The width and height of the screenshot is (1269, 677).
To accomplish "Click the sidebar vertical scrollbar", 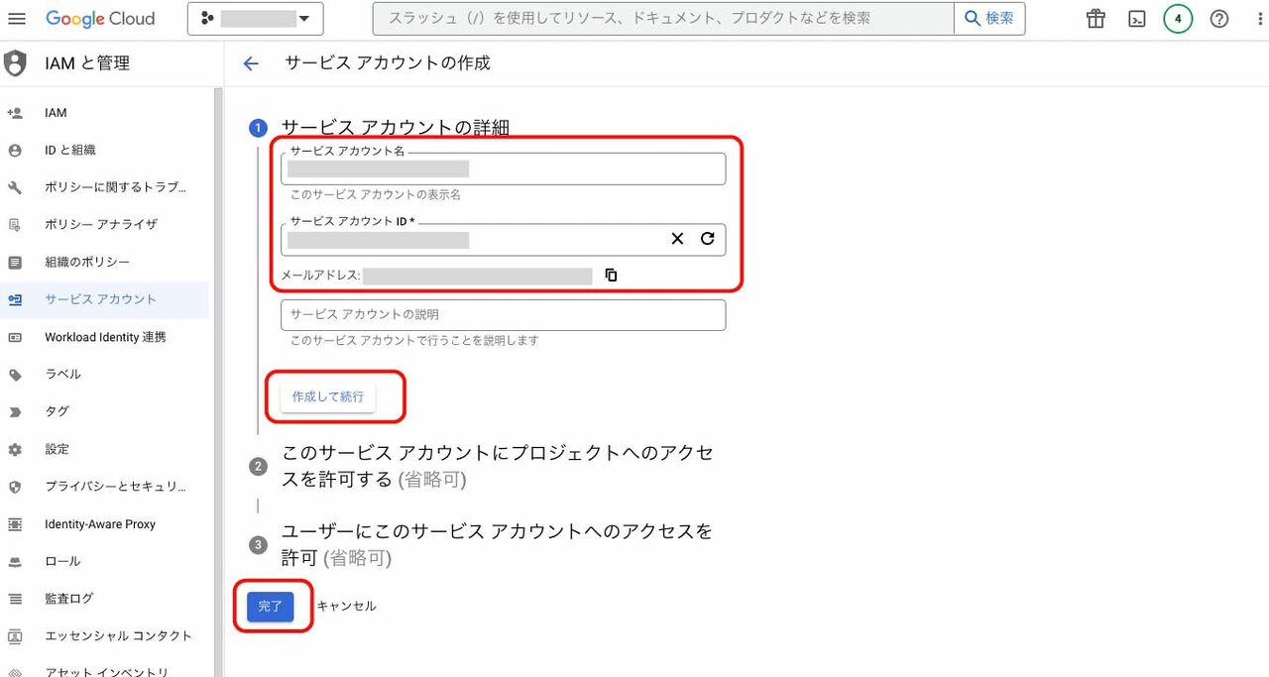I will coord(218,382).
